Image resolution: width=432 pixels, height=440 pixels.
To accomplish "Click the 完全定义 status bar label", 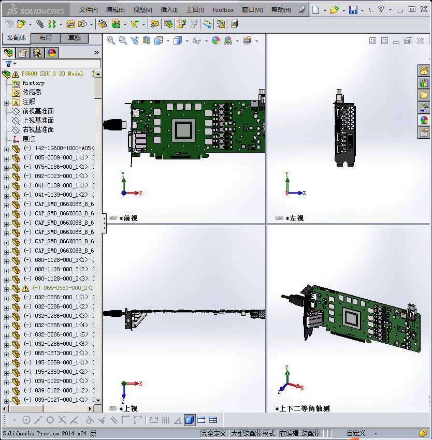I will [x=213, y=433].
